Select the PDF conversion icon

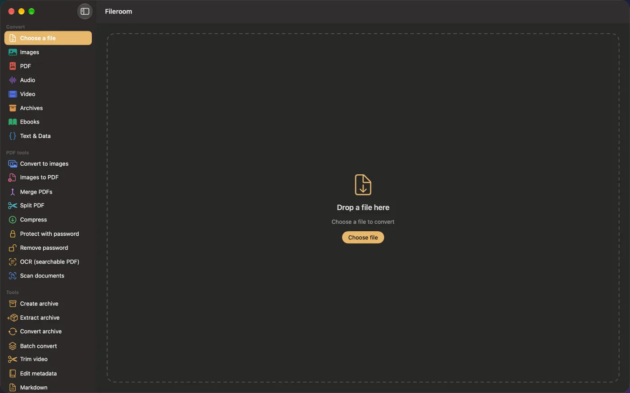[x=13, y=66]
